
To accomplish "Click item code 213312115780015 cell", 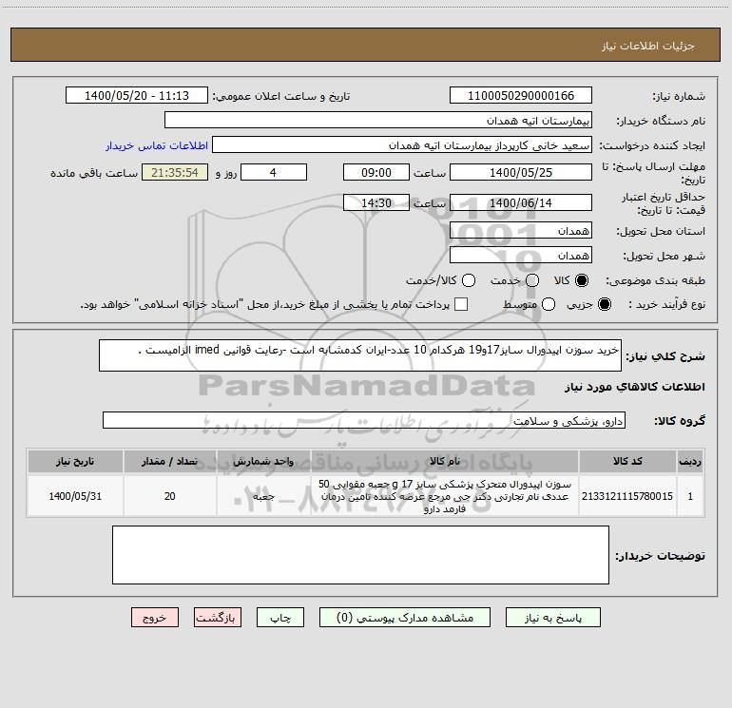I will click(627, 496).
